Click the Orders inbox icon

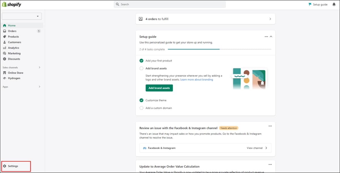(5, 31)
